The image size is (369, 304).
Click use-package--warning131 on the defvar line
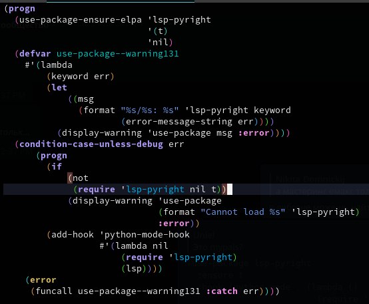pos(118,54)
